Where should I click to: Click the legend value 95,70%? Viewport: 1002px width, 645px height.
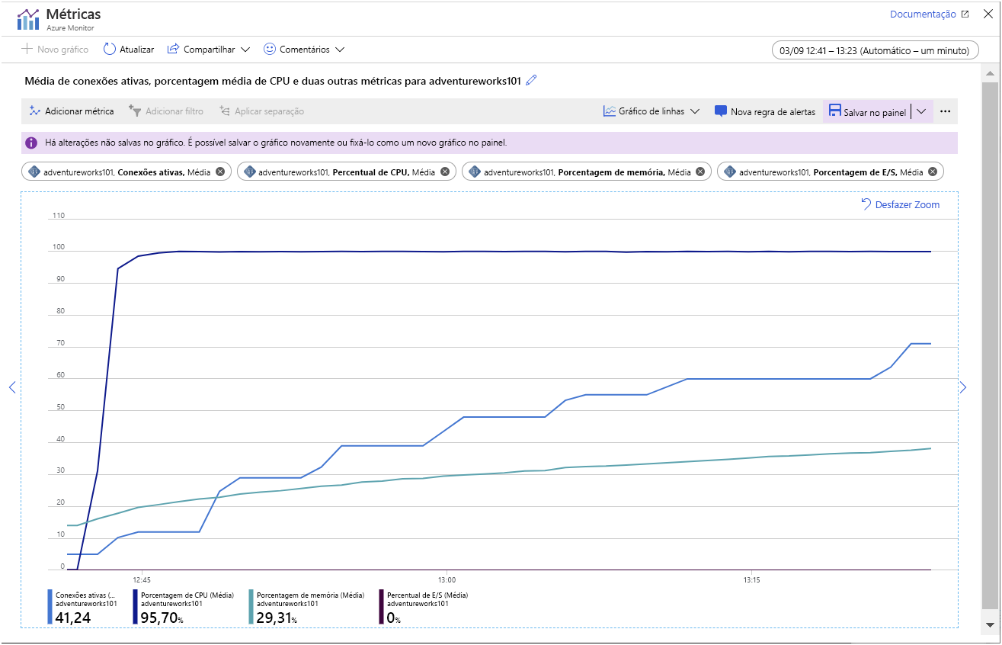[162, 618]
